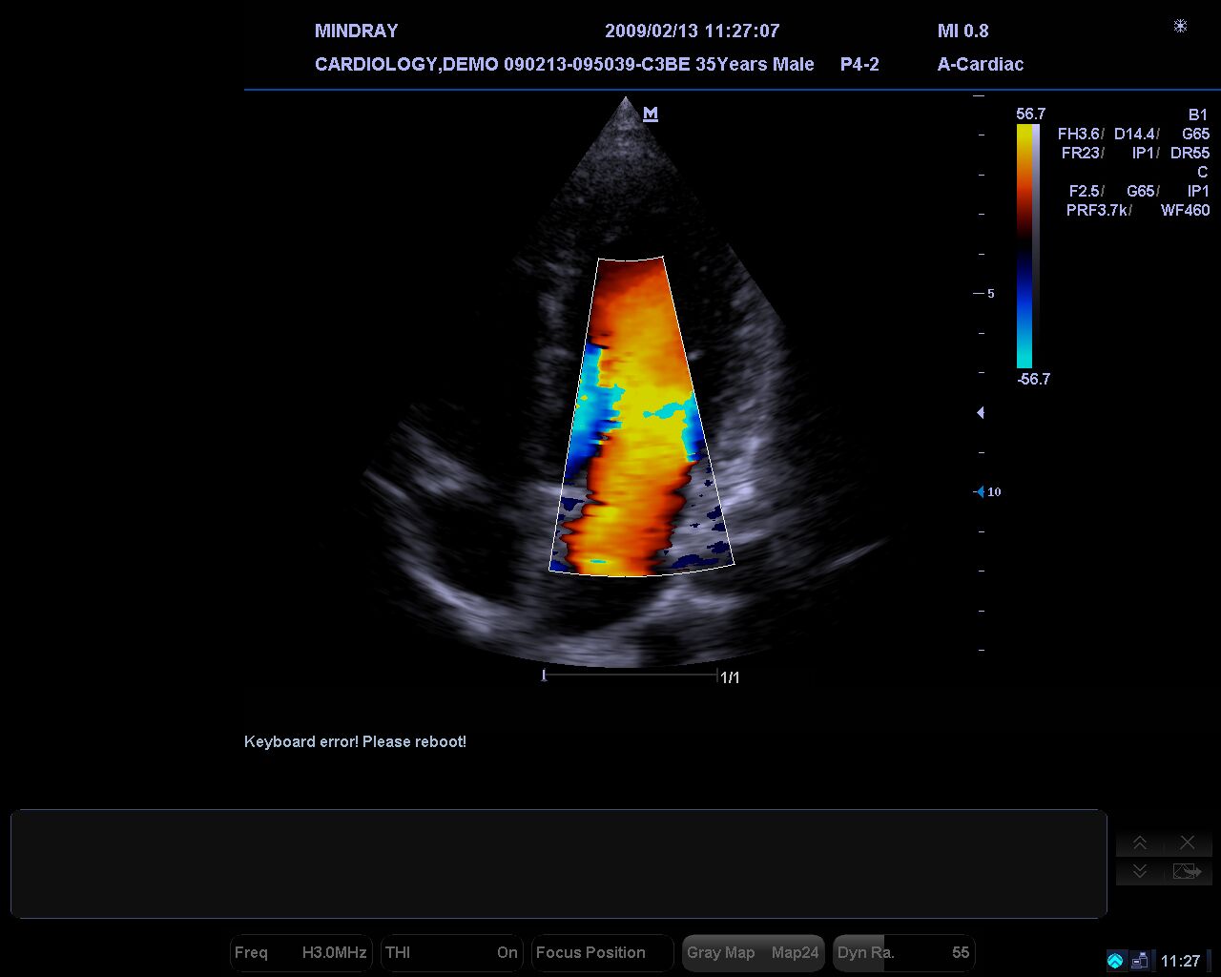Click the F2.5 color frequency parameter
This screenshot has height=977, width=1221.
pyautogui.click(x=1086, y=191)
